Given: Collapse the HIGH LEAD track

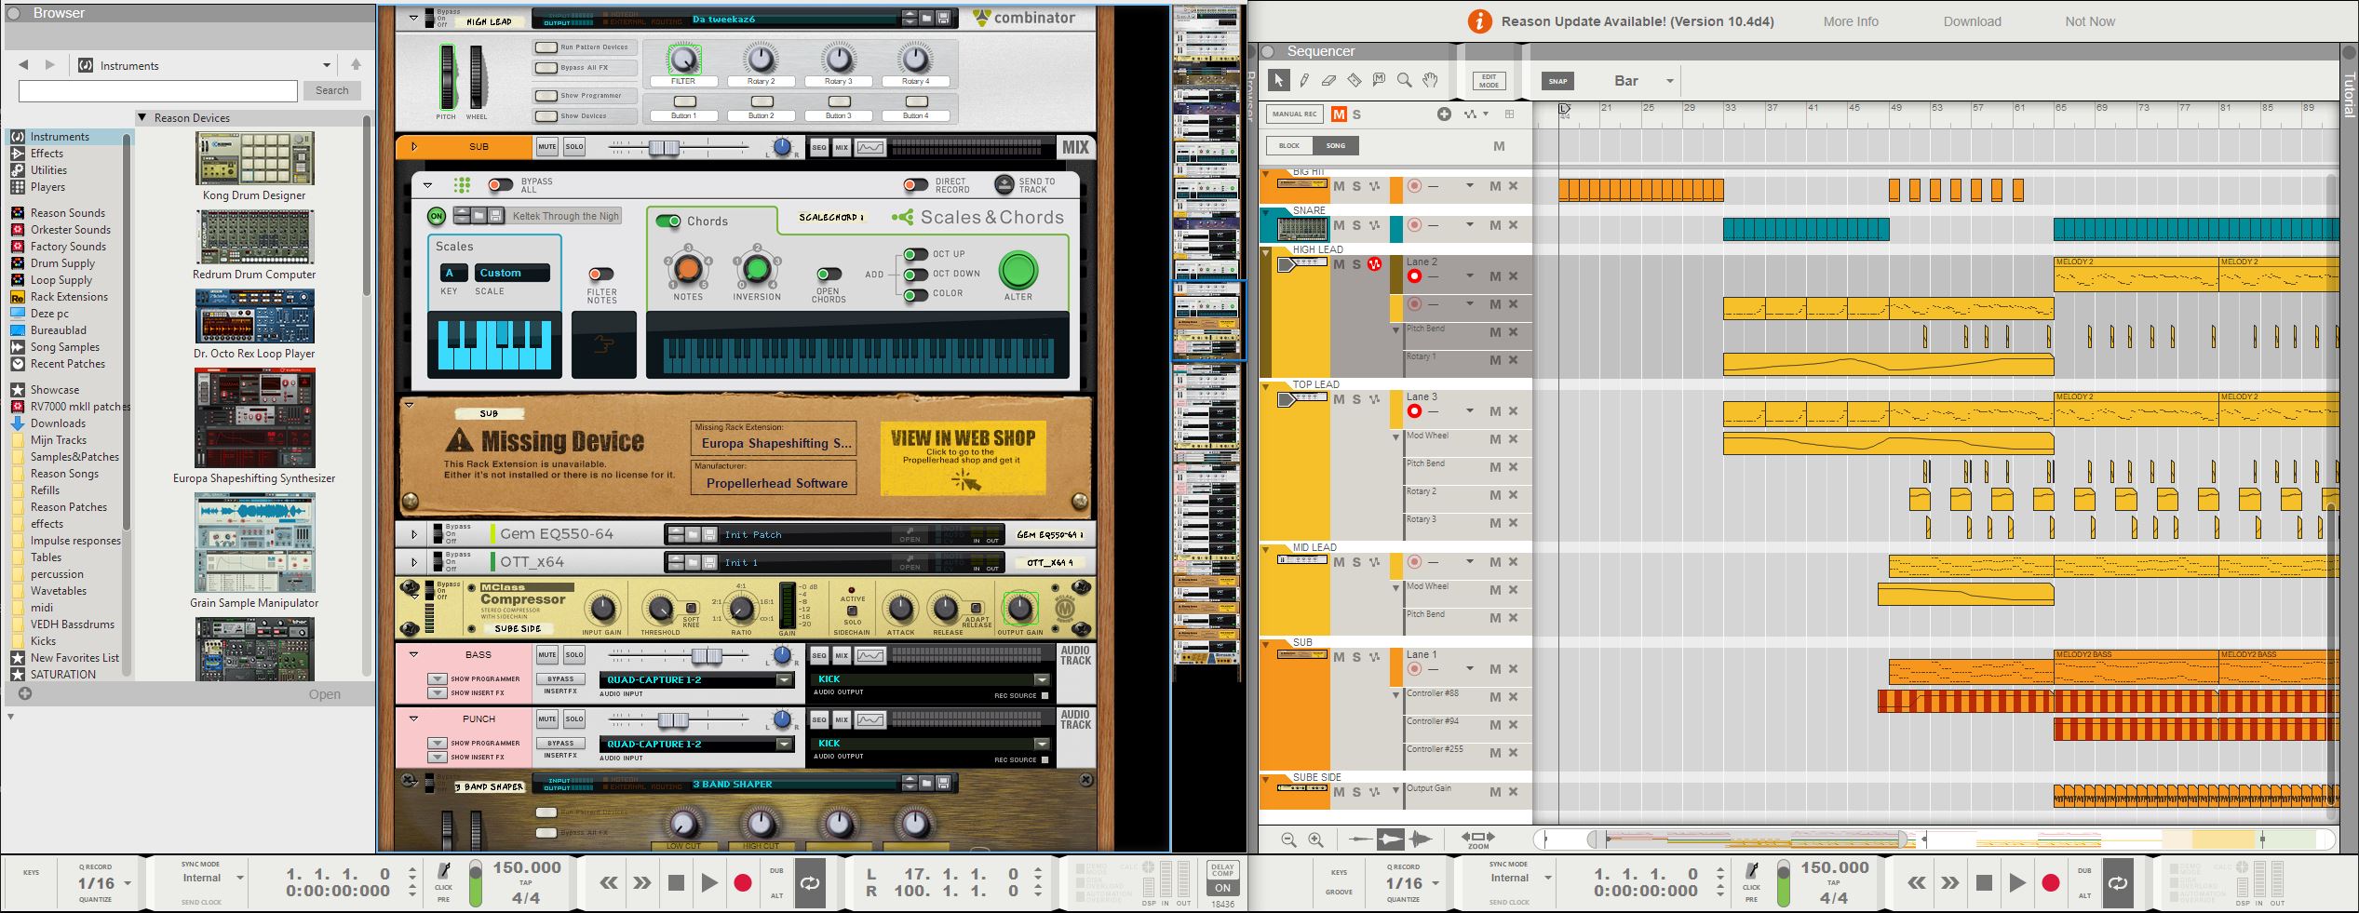Looking at the screenshot, I should [x=1266, y=252].
